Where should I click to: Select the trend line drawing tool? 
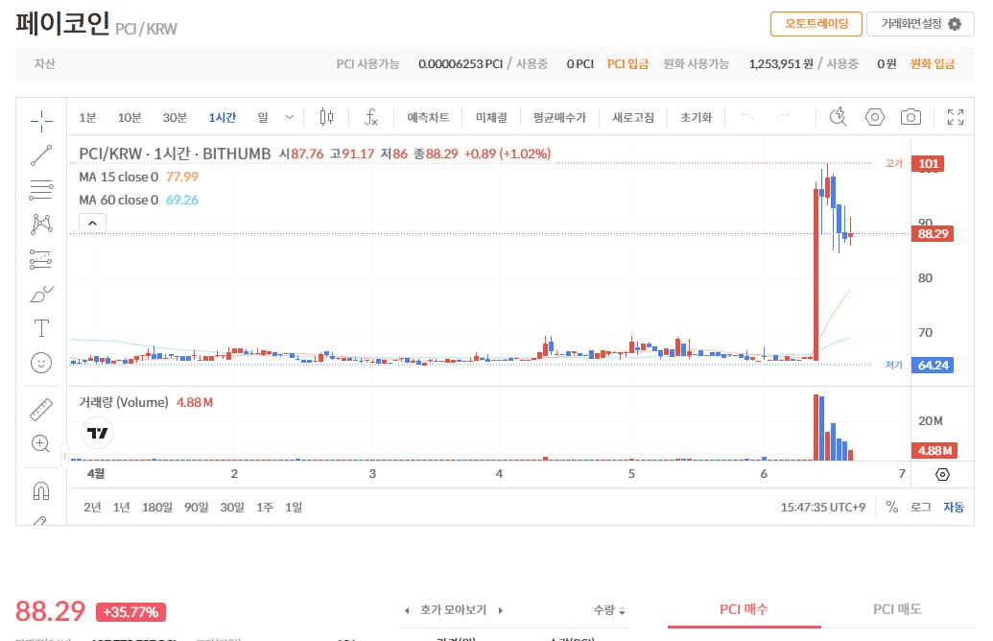click(40, 154)
